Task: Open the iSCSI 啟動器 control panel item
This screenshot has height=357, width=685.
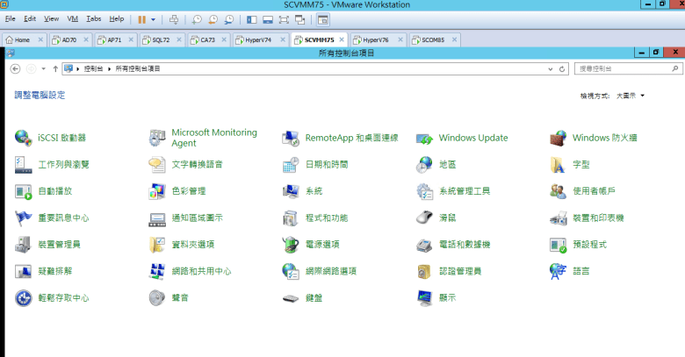Action: tap(61, 138)
